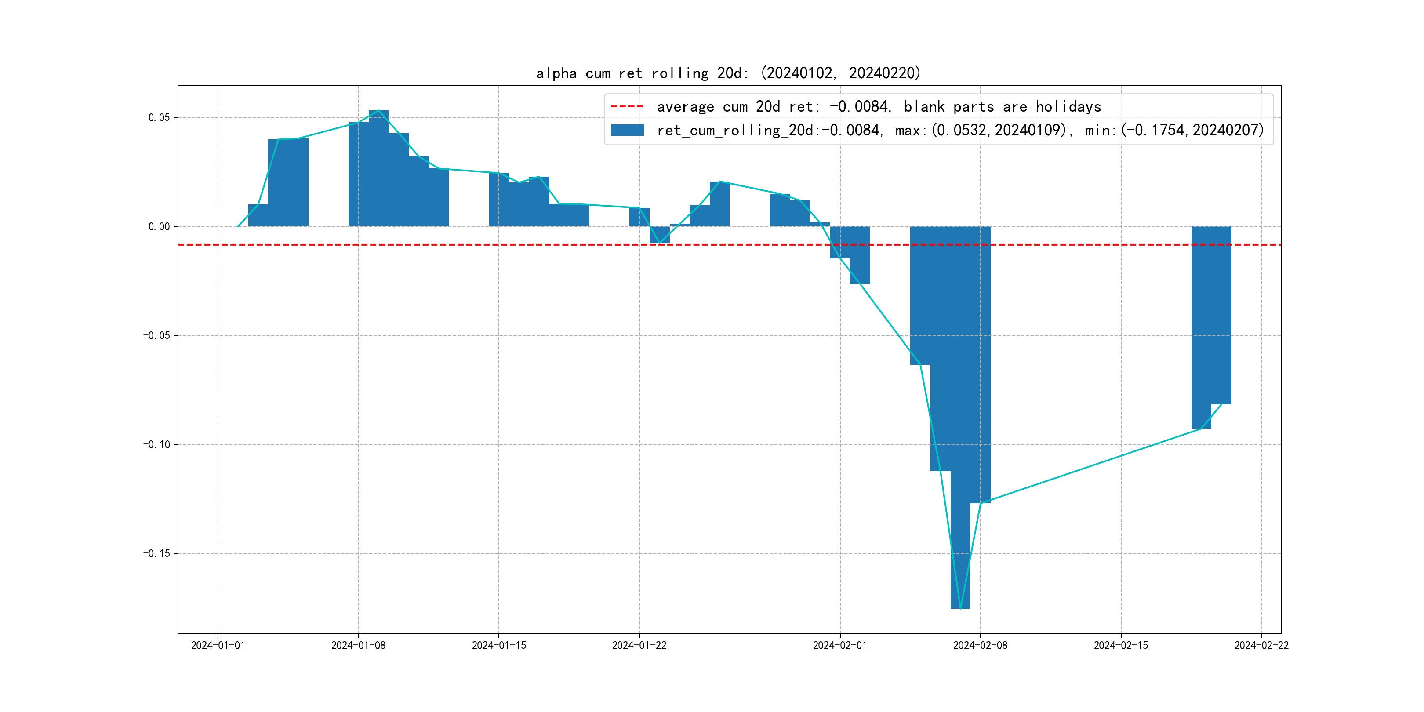This screenshot has width=1424, height=712.
Task: Click the chart title text
Action: point(728,73)
